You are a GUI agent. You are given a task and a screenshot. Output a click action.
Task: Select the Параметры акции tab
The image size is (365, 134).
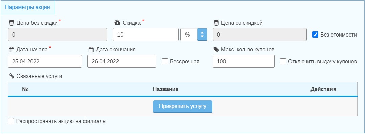27,7
